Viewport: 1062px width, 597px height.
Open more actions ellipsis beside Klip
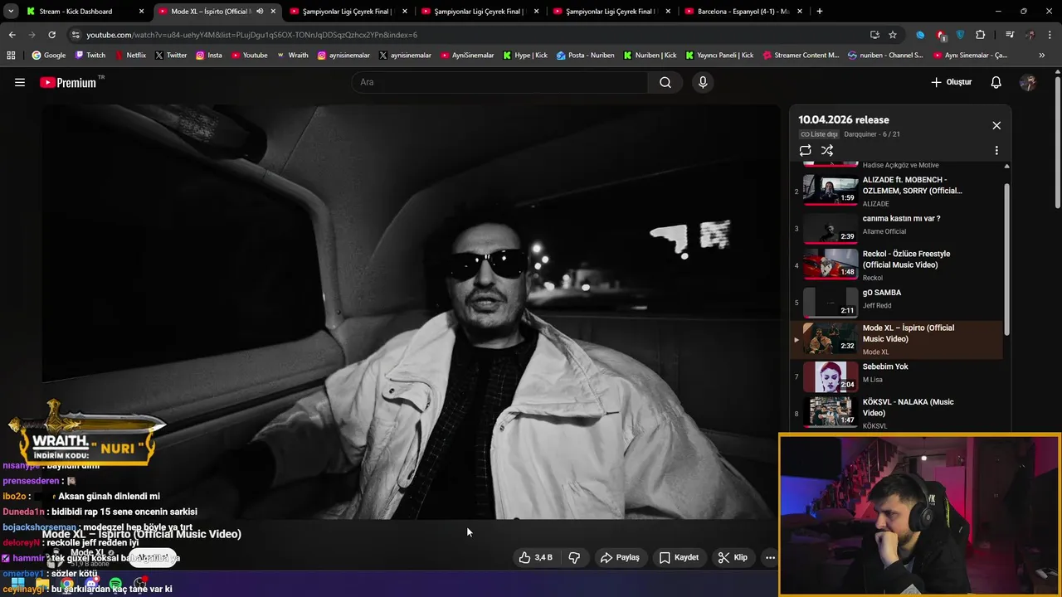[770, 557]
